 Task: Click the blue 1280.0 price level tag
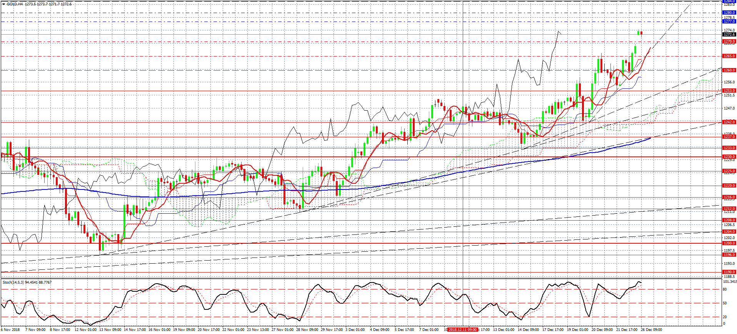click(x=729, y=13)
